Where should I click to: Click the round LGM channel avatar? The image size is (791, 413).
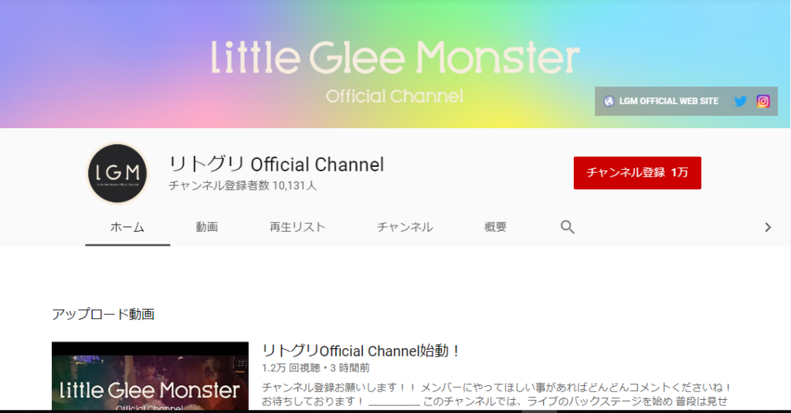(x=117, y=173)
